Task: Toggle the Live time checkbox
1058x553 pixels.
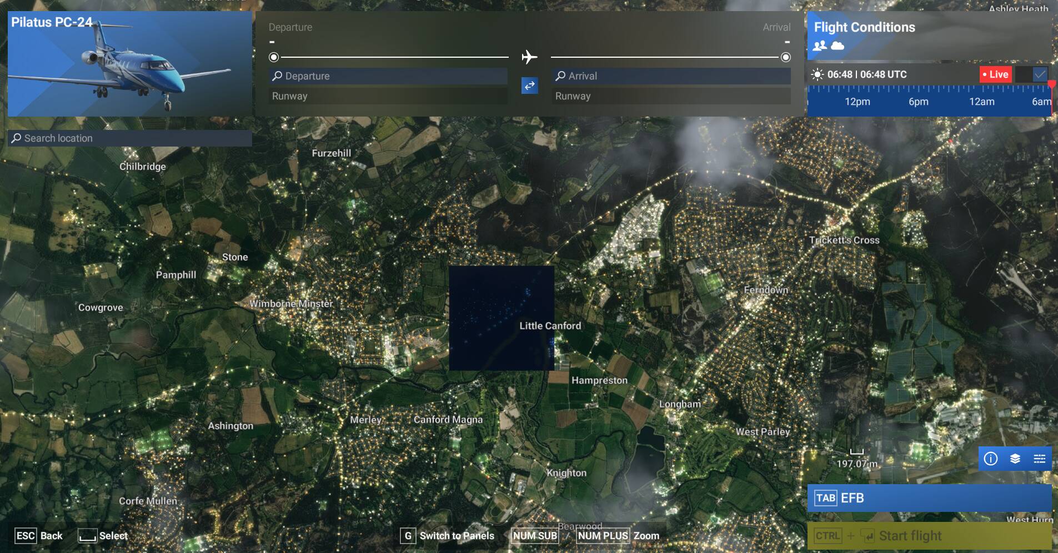Action: pos(1040,74)
